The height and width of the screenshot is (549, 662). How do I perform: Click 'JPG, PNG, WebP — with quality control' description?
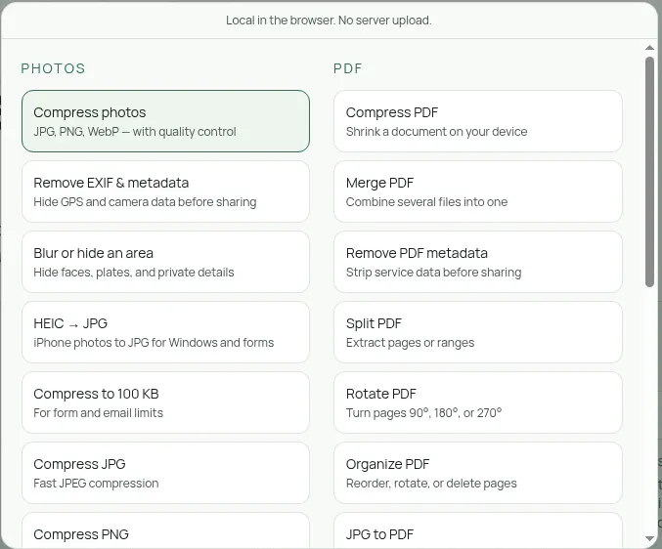[x=135, y=132]
